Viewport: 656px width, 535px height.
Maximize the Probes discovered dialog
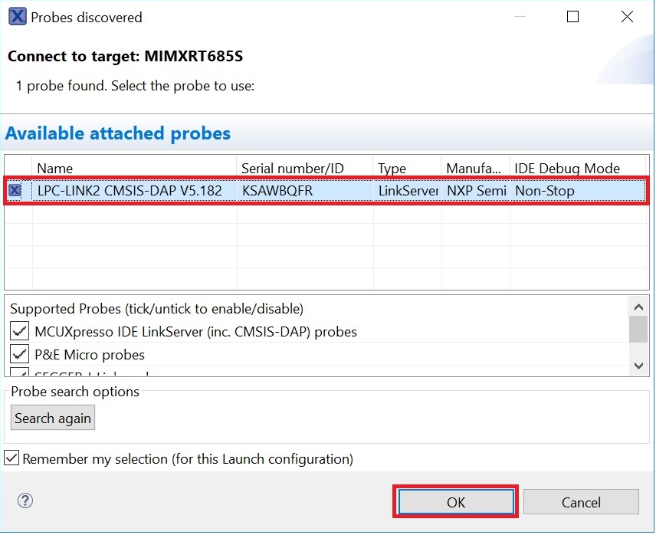pos(572,17)
